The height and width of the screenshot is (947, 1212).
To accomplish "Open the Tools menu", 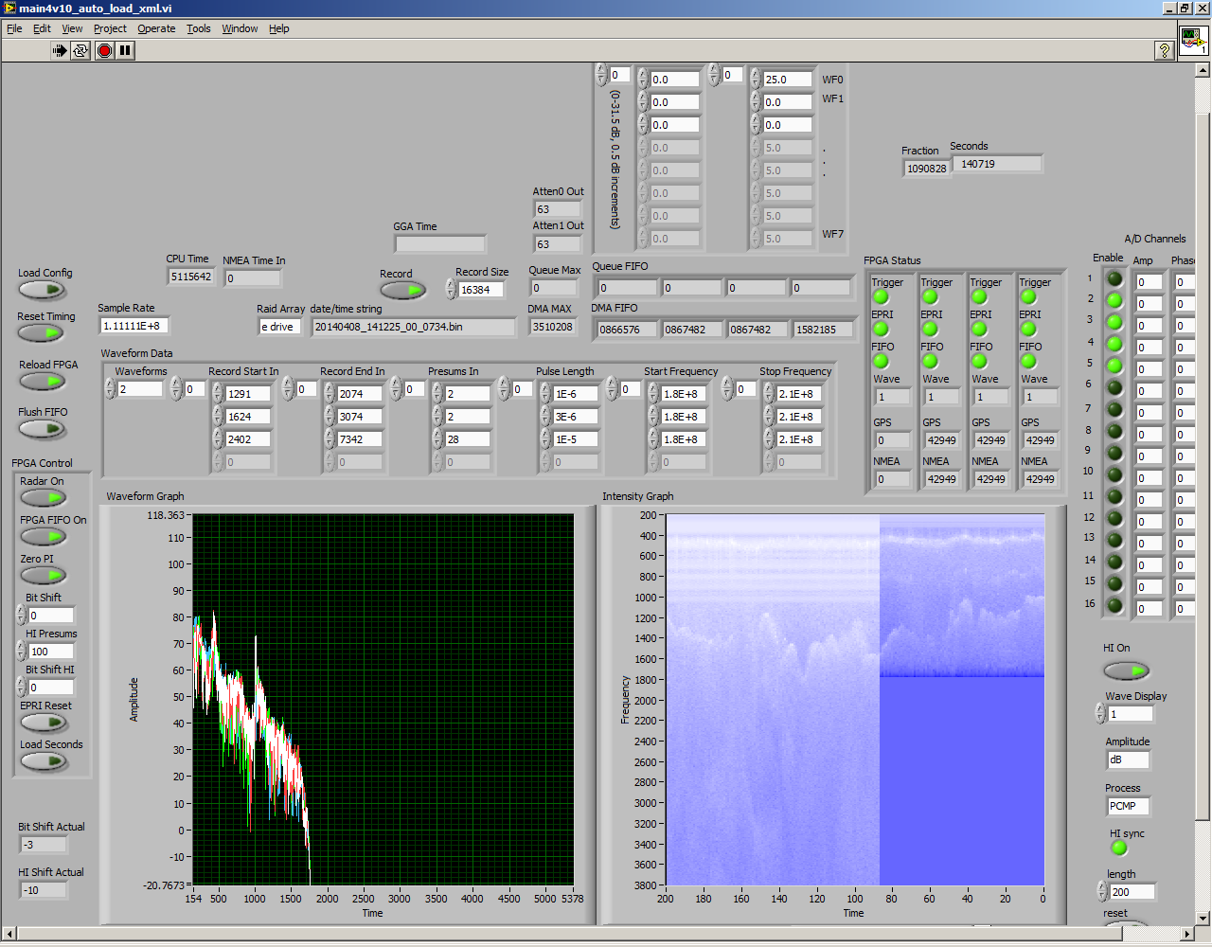I will tap(198, 28).
